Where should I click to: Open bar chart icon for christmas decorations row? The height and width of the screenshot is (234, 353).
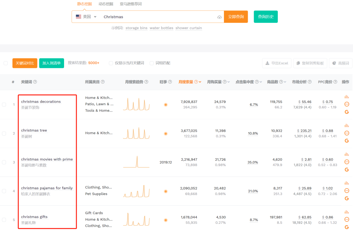(x=347, y=97)
